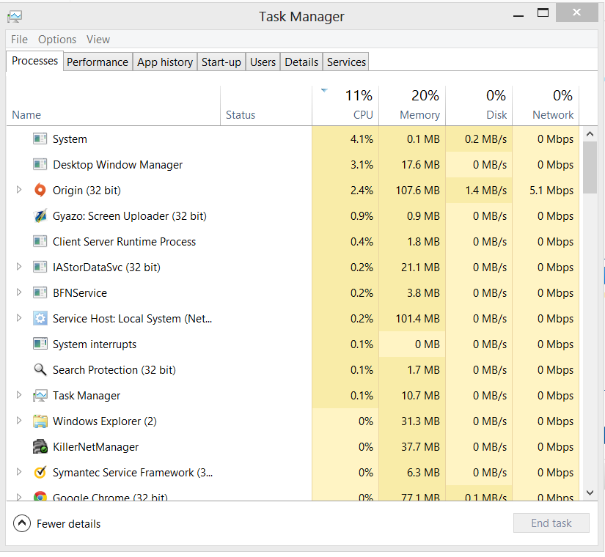The width and height of the screenshot is (605, 557).
Task: Click the Symantec Service Framework icon
Action: pos(40,473)
